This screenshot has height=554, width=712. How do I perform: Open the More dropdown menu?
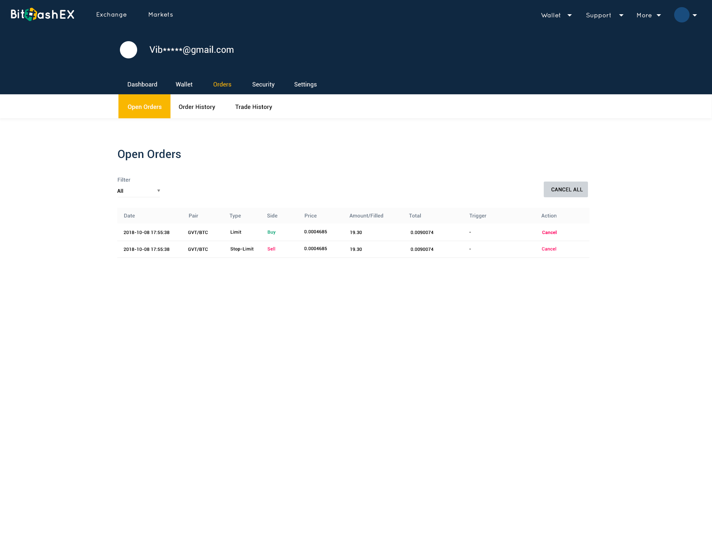[648, 15]
